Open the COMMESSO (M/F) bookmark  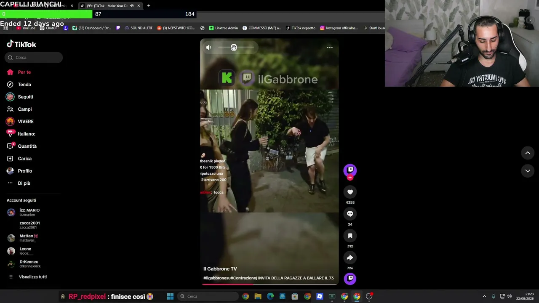(x=261, y=28)
